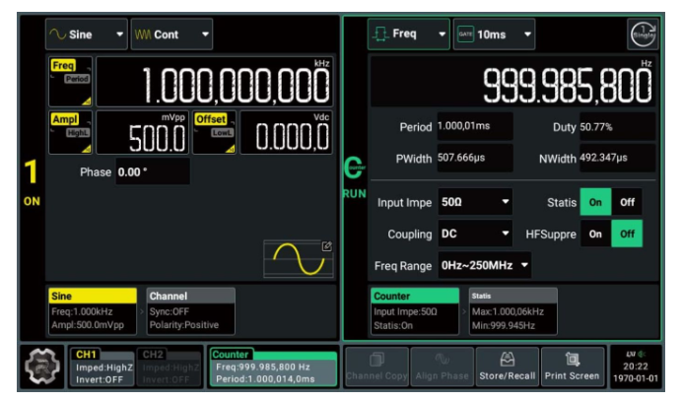
Task: Open the Coupling DC dropdown
Action: 475,234
